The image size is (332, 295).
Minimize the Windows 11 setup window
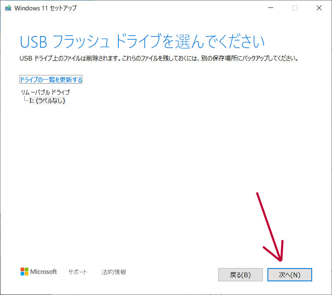[x=270, y=8]
